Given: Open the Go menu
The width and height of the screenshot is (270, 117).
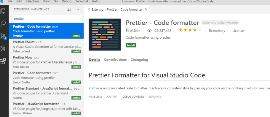Looking at the screenshot, I should pos(56,1).
